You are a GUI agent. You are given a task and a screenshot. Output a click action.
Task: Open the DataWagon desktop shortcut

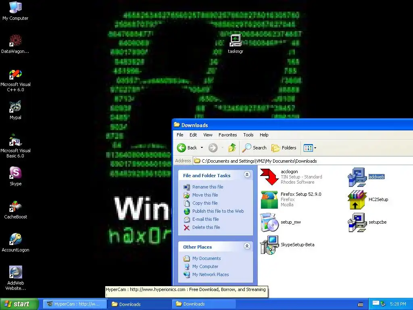[x=16, y=44]
